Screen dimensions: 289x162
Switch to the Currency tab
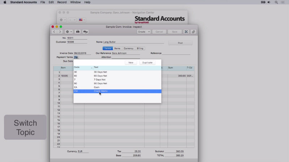click(128, 48)
